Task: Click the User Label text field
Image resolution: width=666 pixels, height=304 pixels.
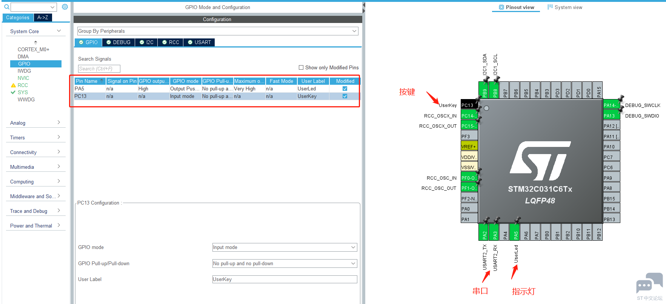Action: coord(285,280)
